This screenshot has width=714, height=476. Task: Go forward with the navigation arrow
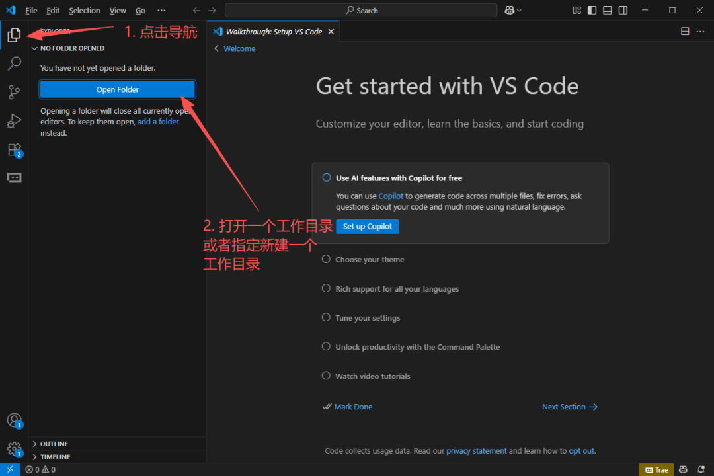click(212, 10)
